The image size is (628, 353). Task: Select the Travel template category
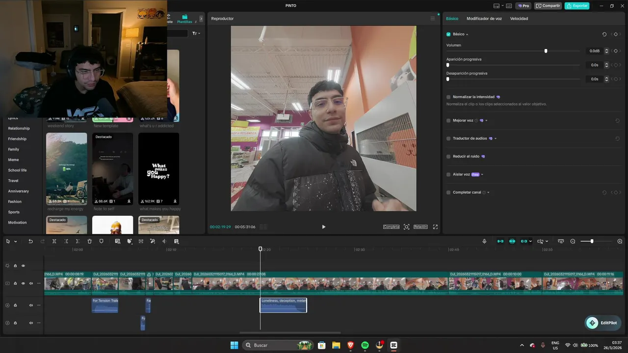(x=13, y=181)
